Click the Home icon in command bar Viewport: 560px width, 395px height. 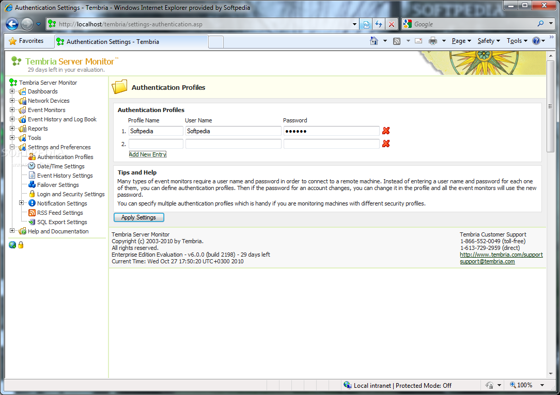pos(374,41)
